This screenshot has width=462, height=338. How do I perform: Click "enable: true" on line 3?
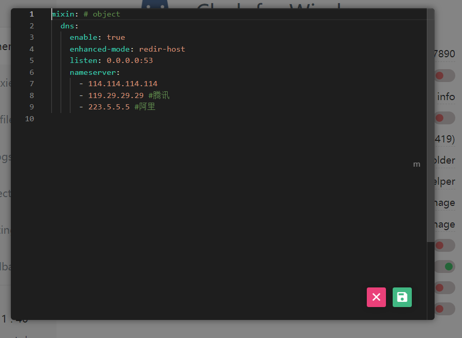[97, 37]
